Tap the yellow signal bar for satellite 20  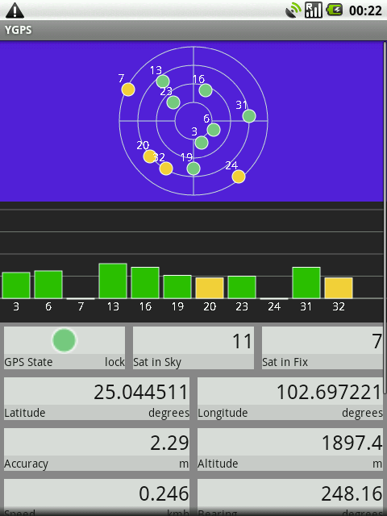[x=210, y=288]
